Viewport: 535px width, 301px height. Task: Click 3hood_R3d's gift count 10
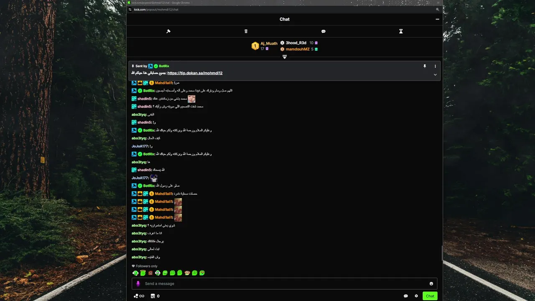tap(311, 43)
